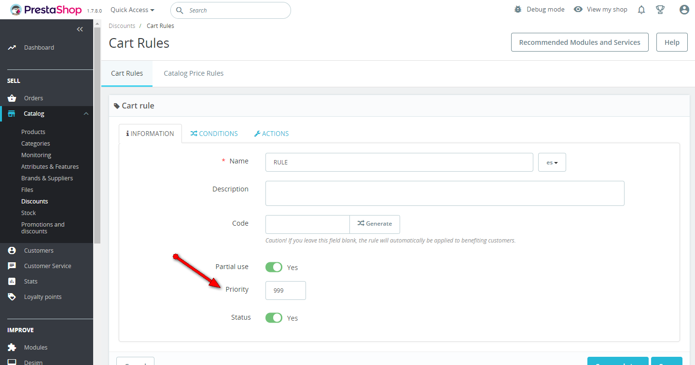Toggle the Partial use switch

click(274, 267)
